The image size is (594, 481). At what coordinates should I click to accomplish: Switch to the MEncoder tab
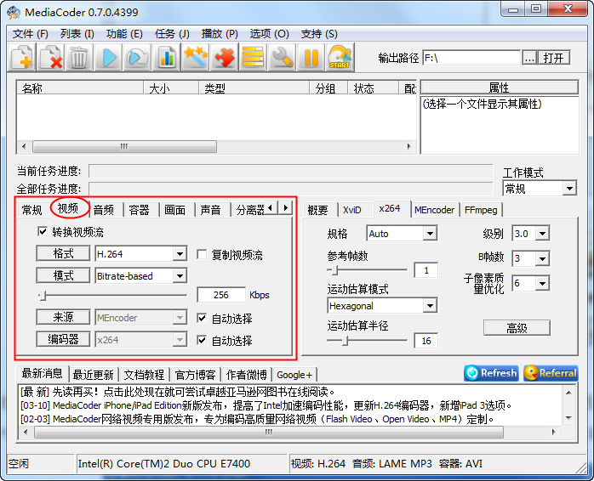tap(434, 210)
